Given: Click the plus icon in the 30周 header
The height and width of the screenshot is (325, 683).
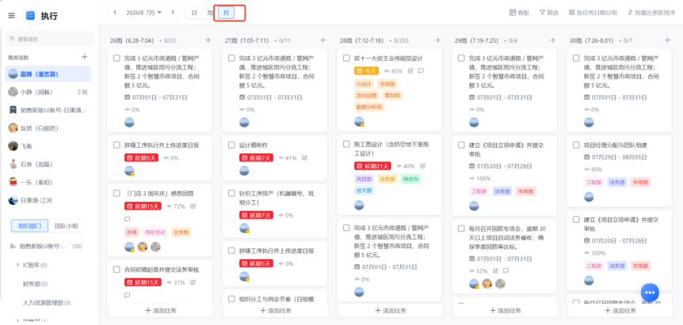Looking at the screenshot, I should tap(667, 40).
